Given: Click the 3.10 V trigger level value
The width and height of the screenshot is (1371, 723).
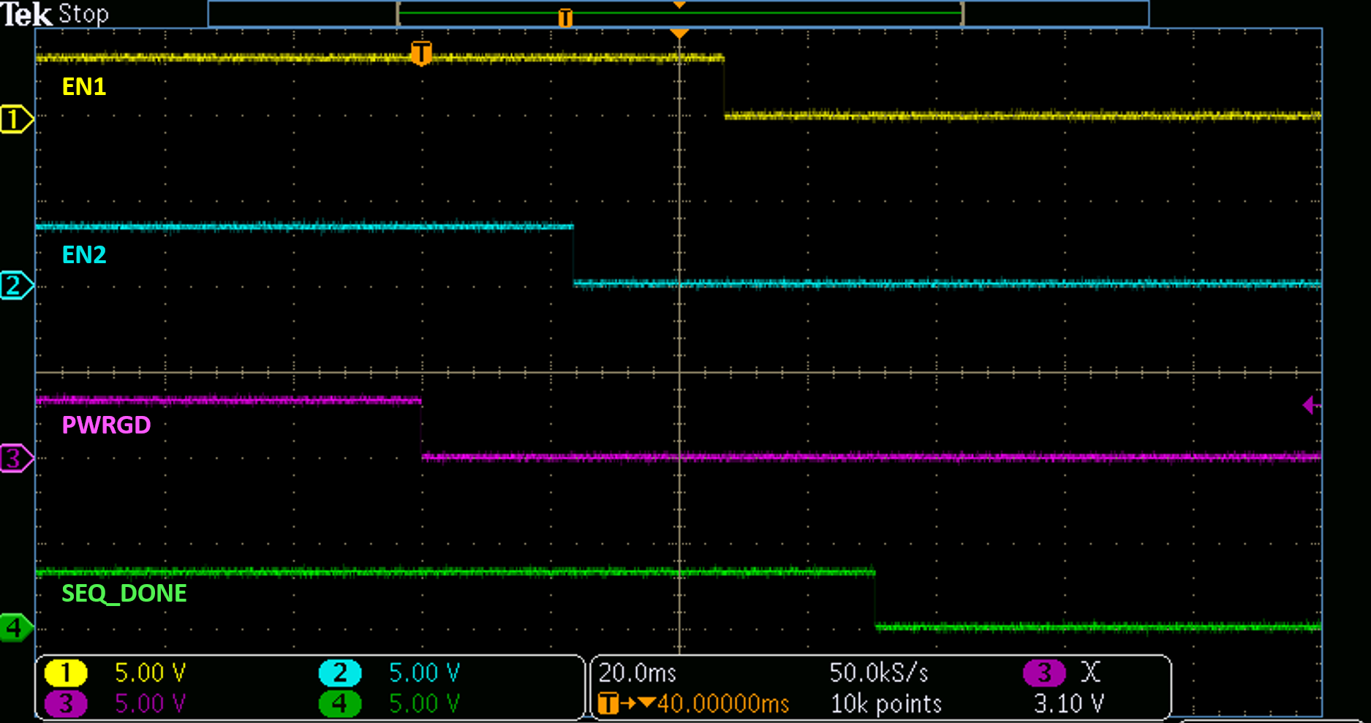Looking at the screenshot, I should (1068, 703).
